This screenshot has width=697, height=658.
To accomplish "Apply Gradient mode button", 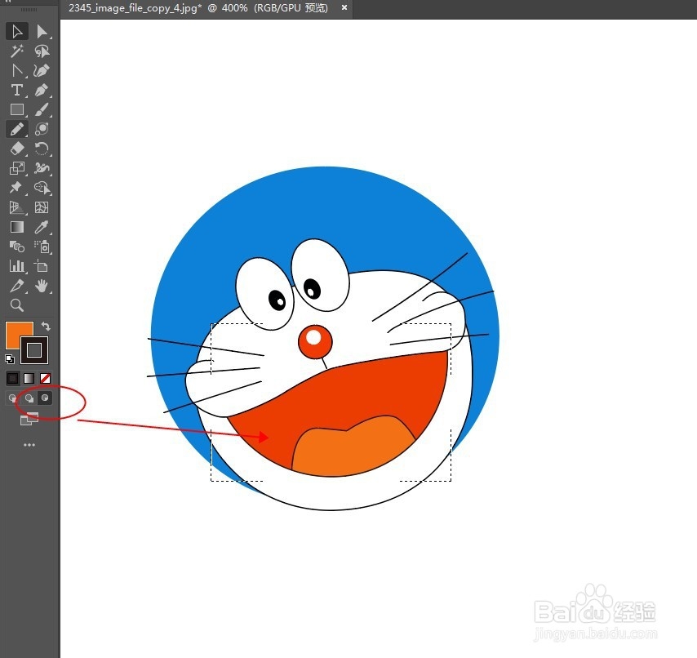I will (29, 378).
